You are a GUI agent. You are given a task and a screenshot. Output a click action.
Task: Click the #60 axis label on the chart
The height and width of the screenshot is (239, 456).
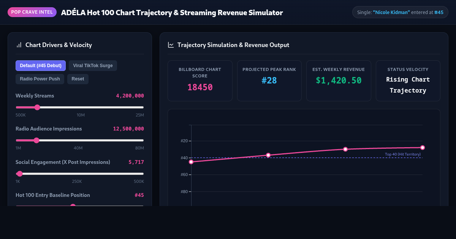184,175
